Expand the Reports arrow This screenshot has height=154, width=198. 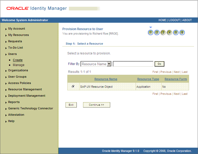6,103
